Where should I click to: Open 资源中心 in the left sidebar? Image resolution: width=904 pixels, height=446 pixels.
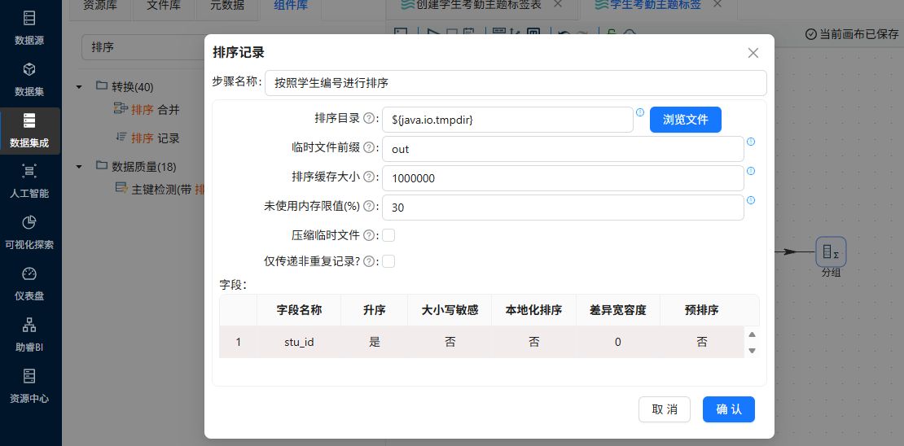tap(29, 387)
